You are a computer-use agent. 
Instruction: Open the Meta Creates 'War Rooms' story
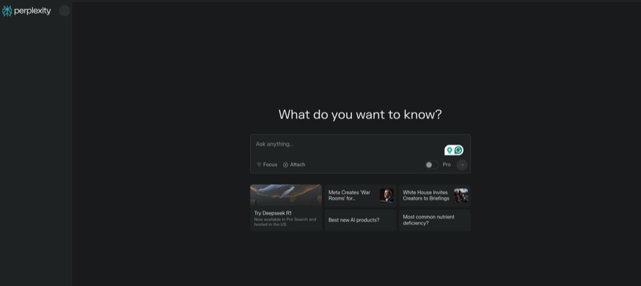350,195
